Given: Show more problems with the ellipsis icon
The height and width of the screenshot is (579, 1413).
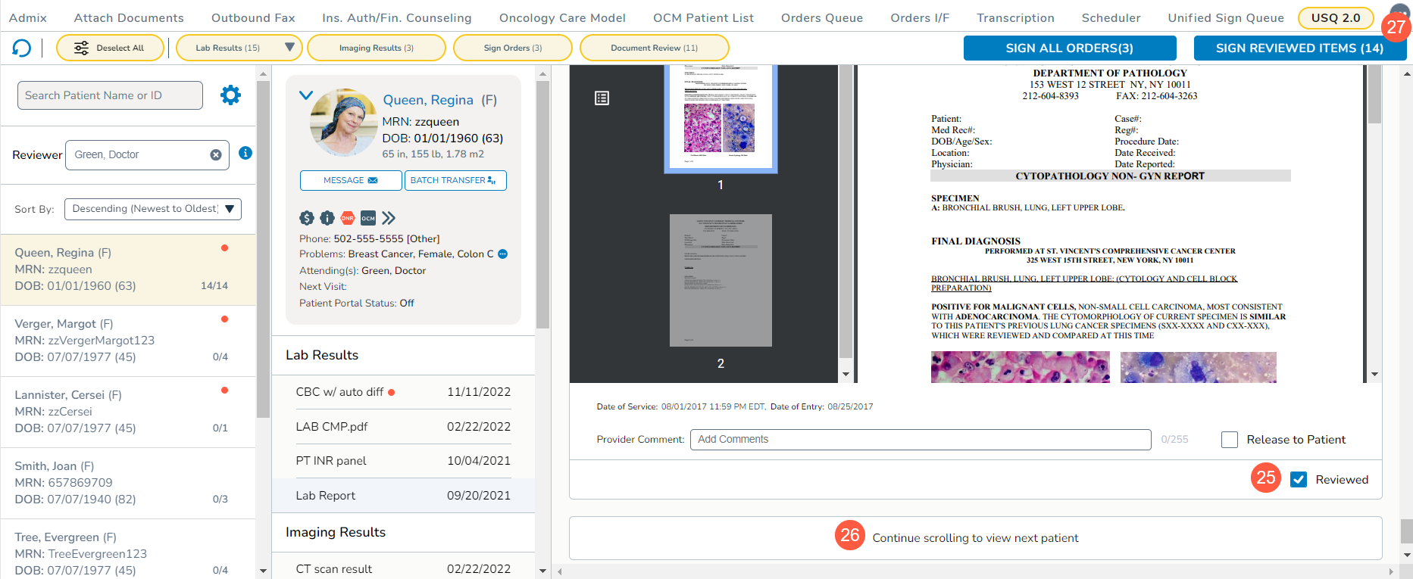Looking at the screenshot, I should pos(503,254).
